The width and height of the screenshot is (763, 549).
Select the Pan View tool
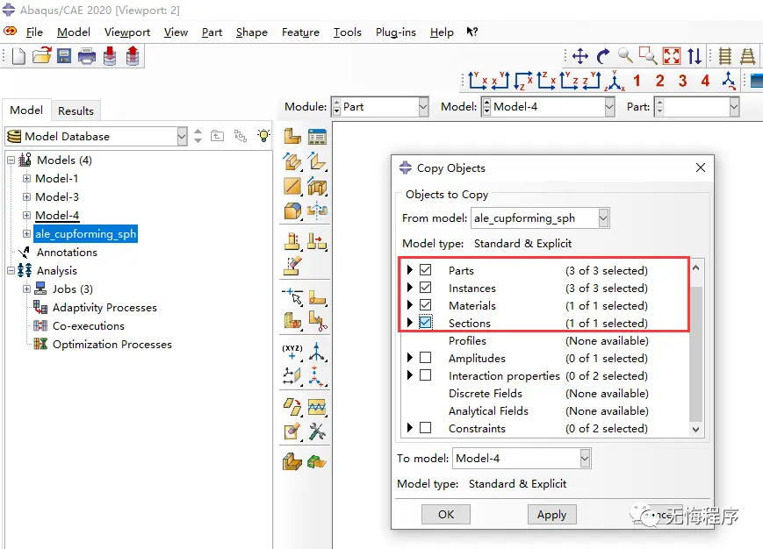[x=580, y=56]
